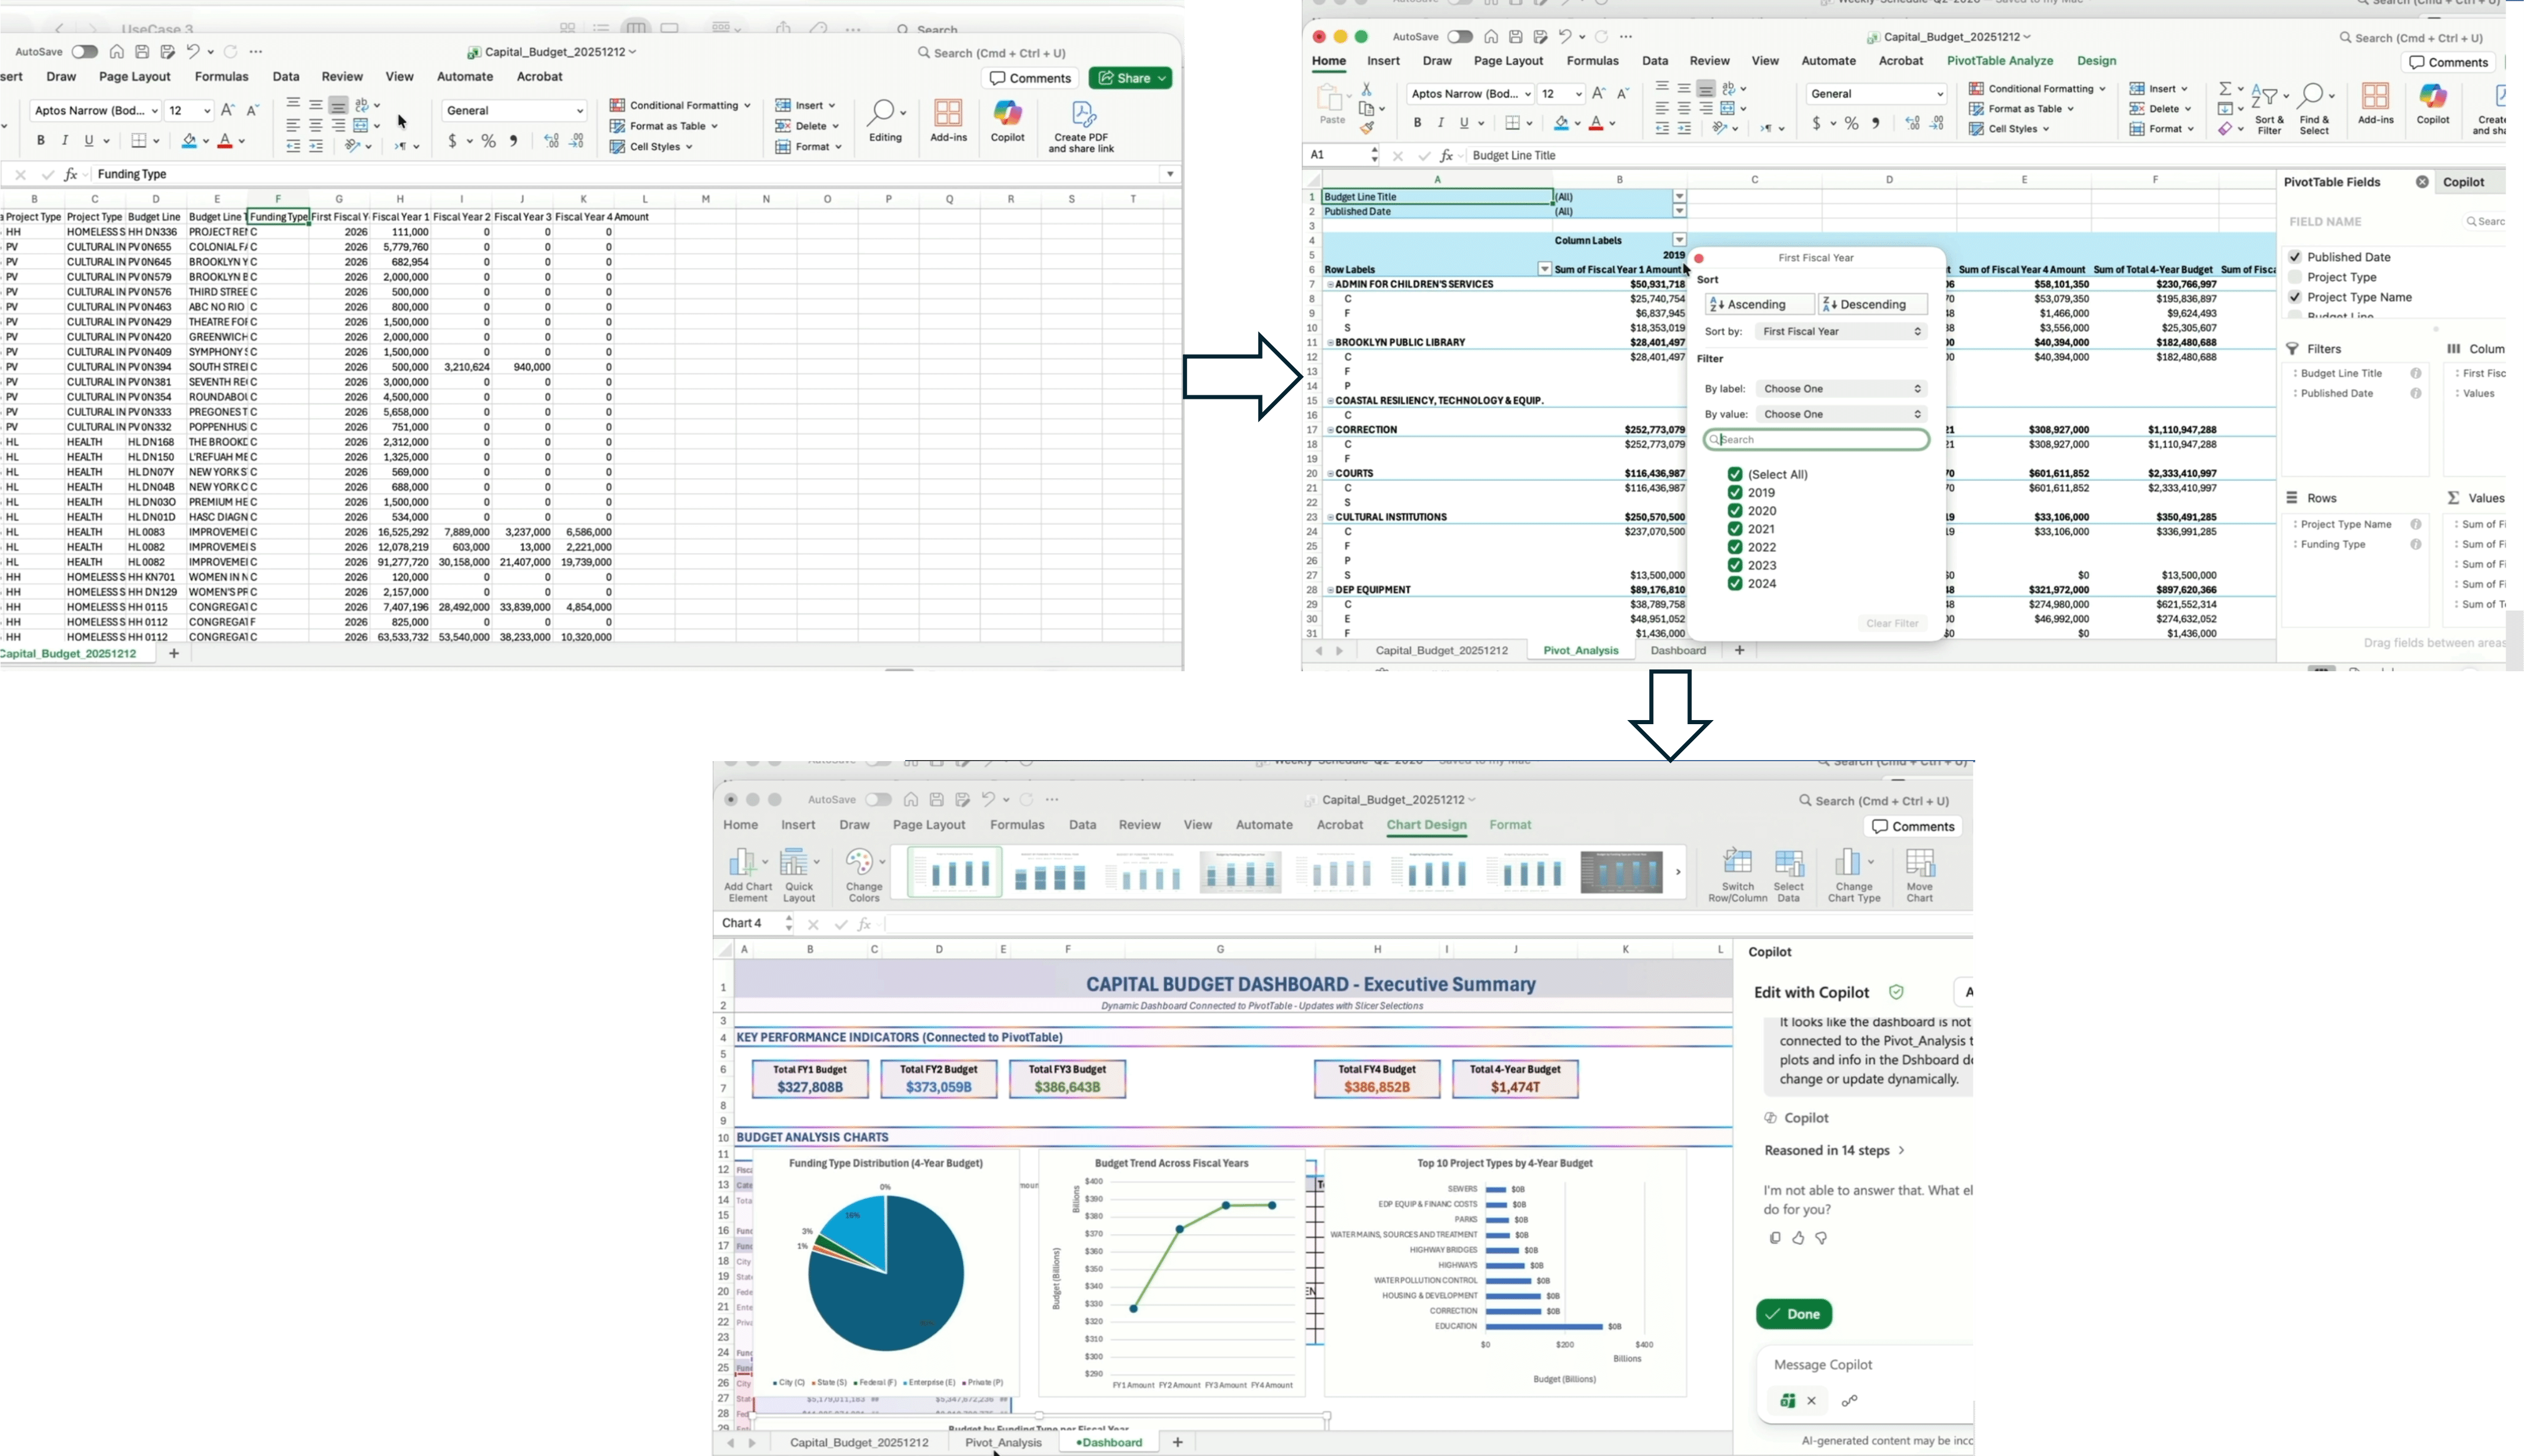Screen dimensions: 2525x1456
Task: Uncheck the 2024 filter checkbox
Action: pyautogui.click(x=1735, y=583)
